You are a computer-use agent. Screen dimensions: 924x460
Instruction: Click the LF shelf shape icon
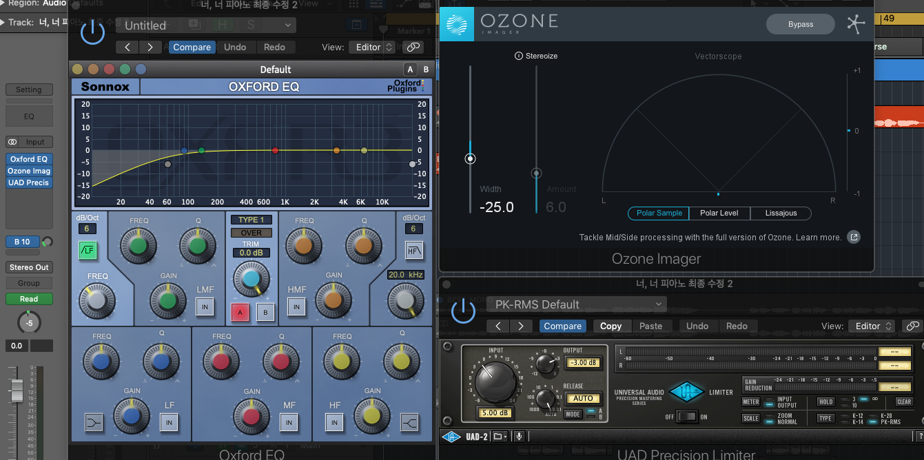94,422
